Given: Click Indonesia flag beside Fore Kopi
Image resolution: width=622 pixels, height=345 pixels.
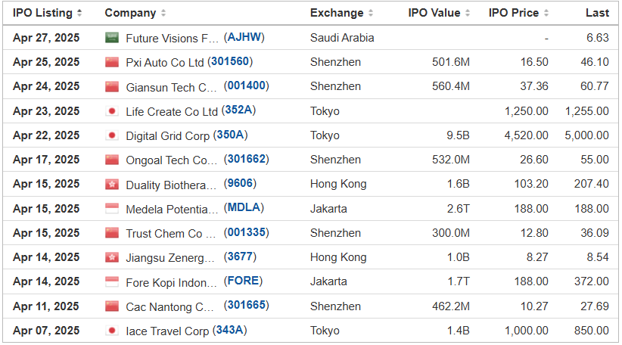Looking at the screenshot, I should [112, 281].
